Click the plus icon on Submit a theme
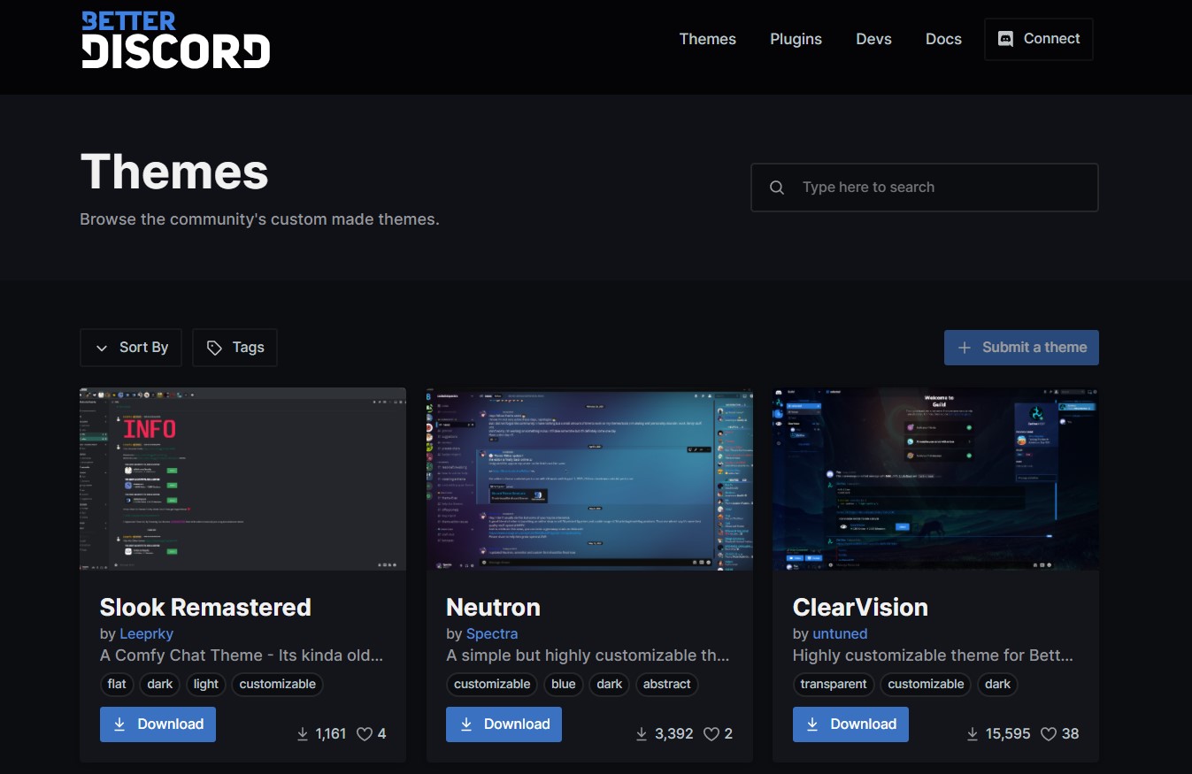Screen dimensions: 1192x774 coord(965,348)
